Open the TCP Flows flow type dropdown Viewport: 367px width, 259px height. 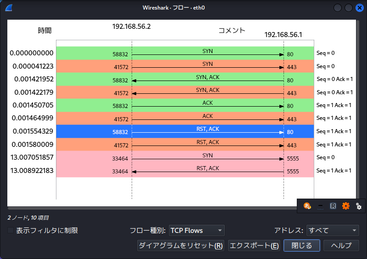click(x=196, y=231)
